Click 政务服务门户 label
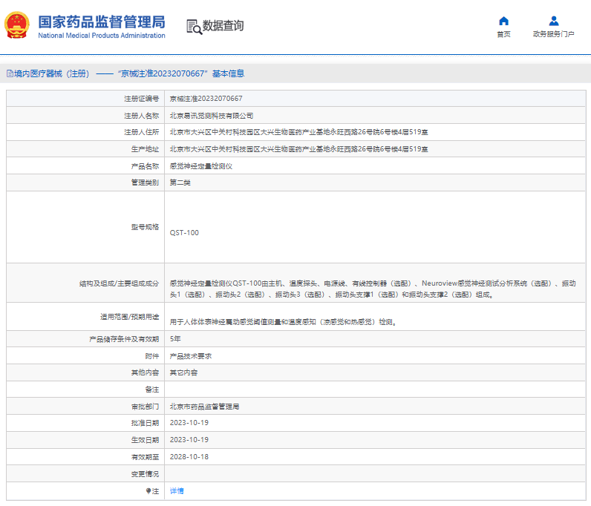The width and height of the screenshot is (591, 506). pyautogui.click(x=554, y=34)
